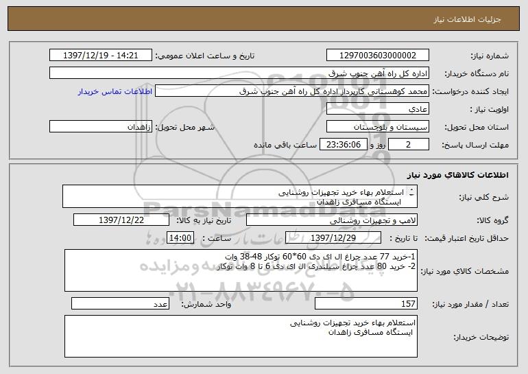Click the label شرح کلی نیاز
The width and height of the screenshot is (528, 374).
coord(484,198)
